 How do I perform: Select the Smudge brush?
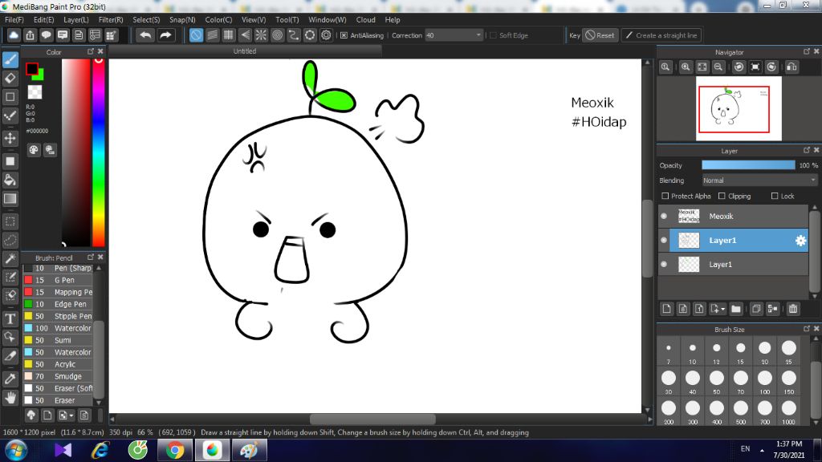[x=58, y=377]
